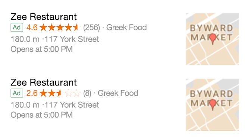
Task: Click the 4.6 rating number
Action: 32,27
